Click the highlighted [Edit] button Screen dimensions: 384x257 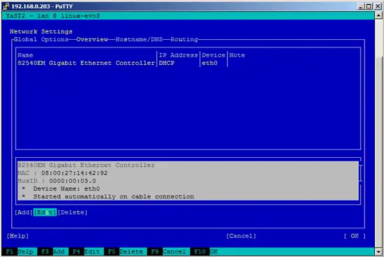click(x=45, y=212)
